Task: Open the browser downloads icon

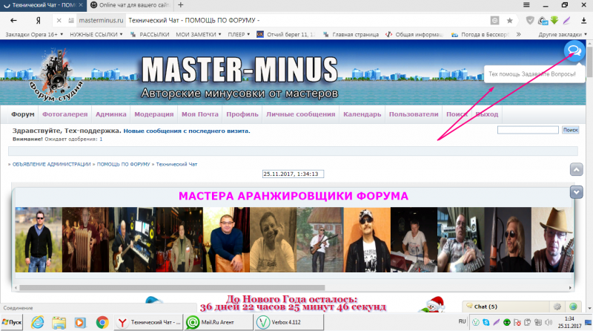Action: 584,21
